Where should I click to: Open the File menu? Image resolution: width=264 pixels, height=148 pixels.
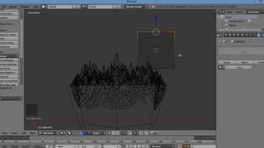4,7
